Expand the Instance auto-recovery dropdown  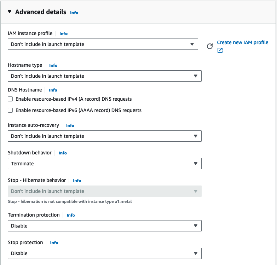click(104, 136)
